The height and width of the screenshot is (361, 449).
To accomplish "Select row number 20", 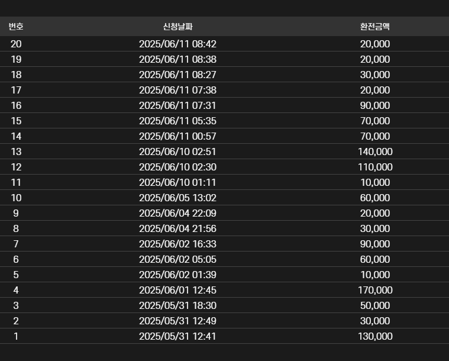I will [x=16, y=44].
